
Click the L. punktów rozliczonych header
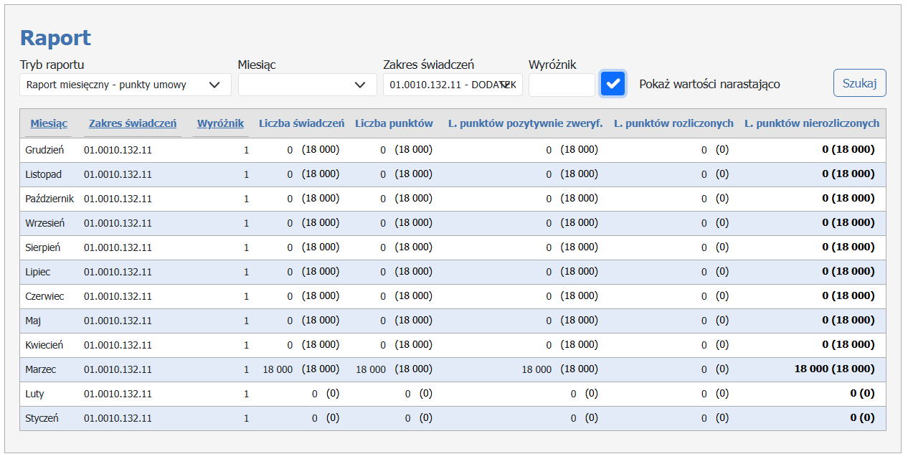click(x=673, y=123)
